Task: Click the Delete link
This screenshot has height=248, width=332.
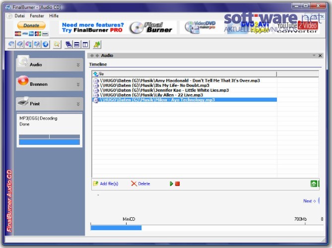Action: 144,184
